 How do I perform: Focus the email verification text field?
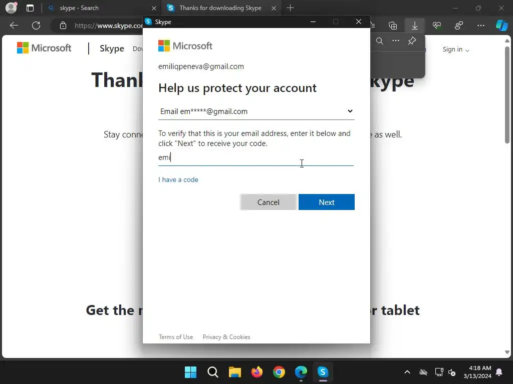(256, 157)
